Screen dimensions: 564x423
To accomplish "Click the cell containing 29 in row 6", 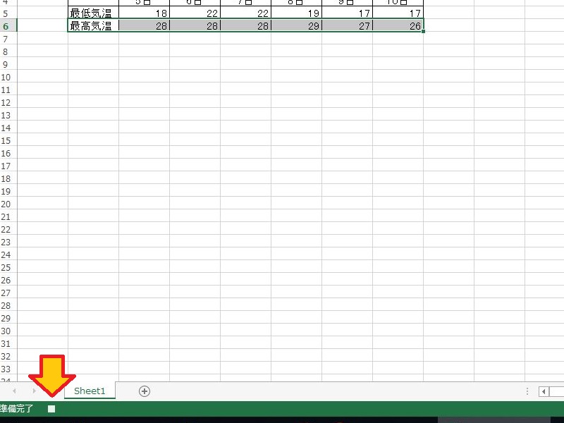I will pos(296,26).
